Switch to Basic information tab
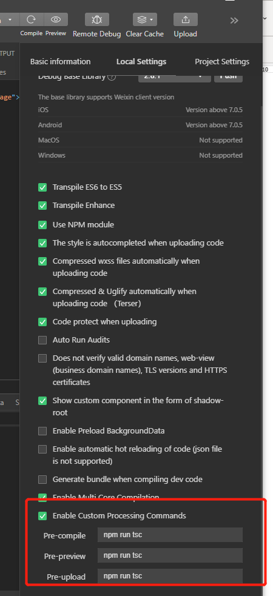Screen dimensions: 273x596 [x=61, y=62]
